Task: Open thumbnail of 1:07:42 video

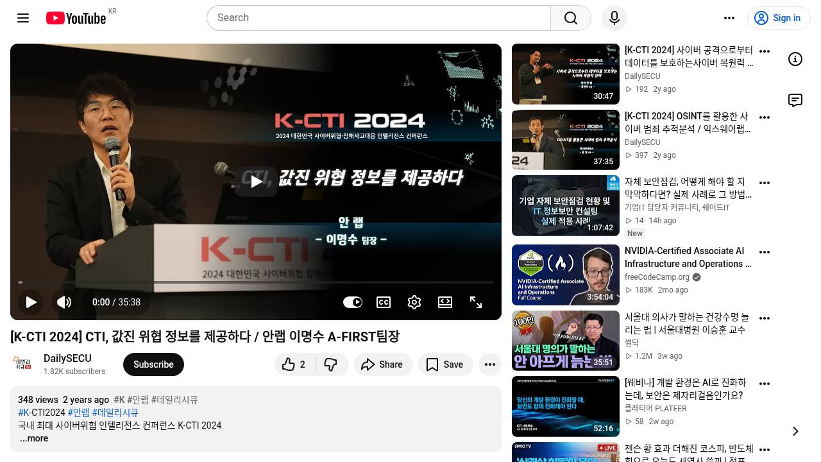Action: point(566,205)
